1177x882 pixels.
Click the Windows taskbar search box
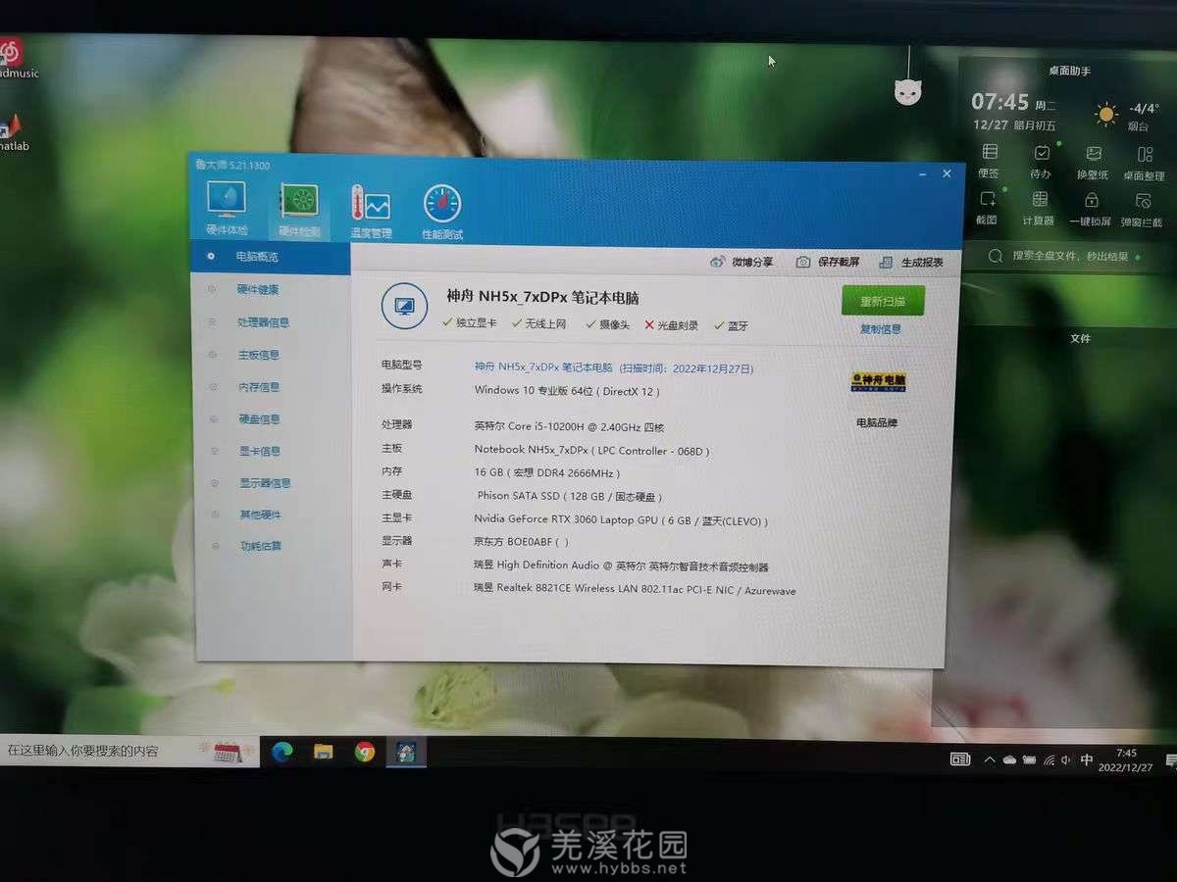click(129, 751)
